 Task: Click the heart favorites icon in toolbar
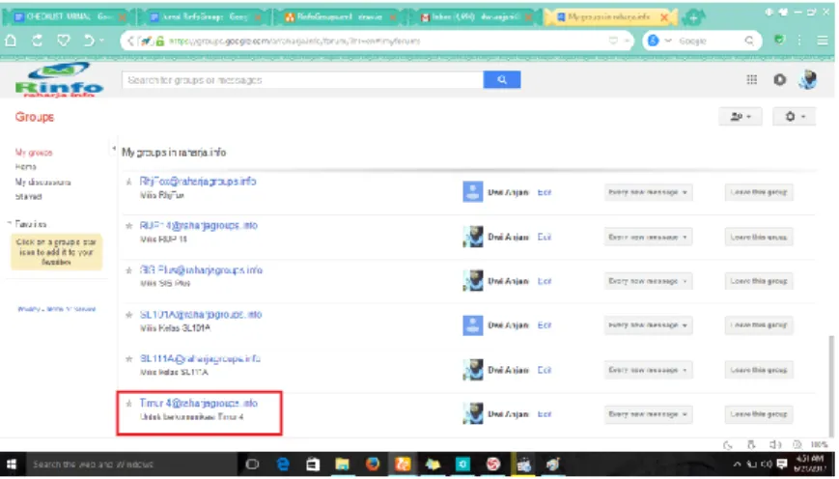(x=64, y=41)
